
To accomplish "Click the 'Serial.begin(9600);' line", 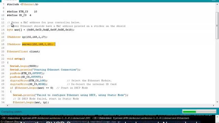I will click(24, 66).
